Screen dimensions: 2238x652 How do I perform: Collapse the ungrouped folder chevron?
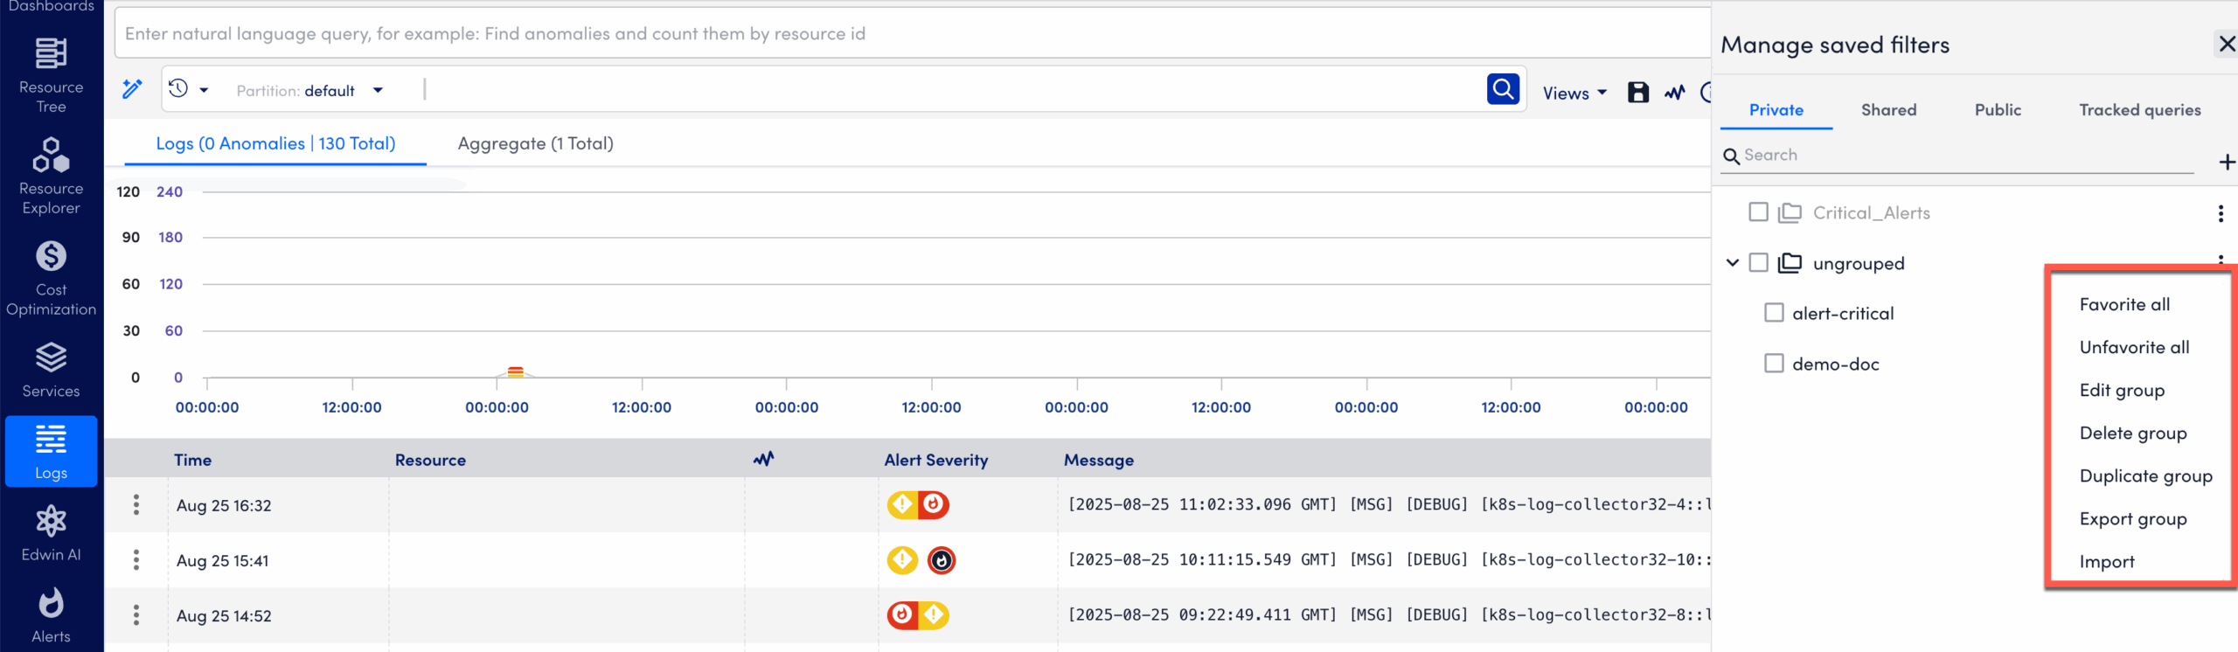(1732, 263)
